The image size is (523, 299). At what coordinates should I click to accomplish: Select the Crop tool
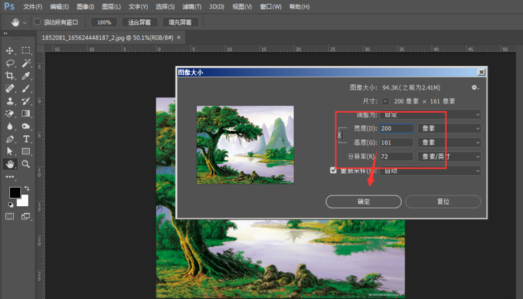click(10, 76)
